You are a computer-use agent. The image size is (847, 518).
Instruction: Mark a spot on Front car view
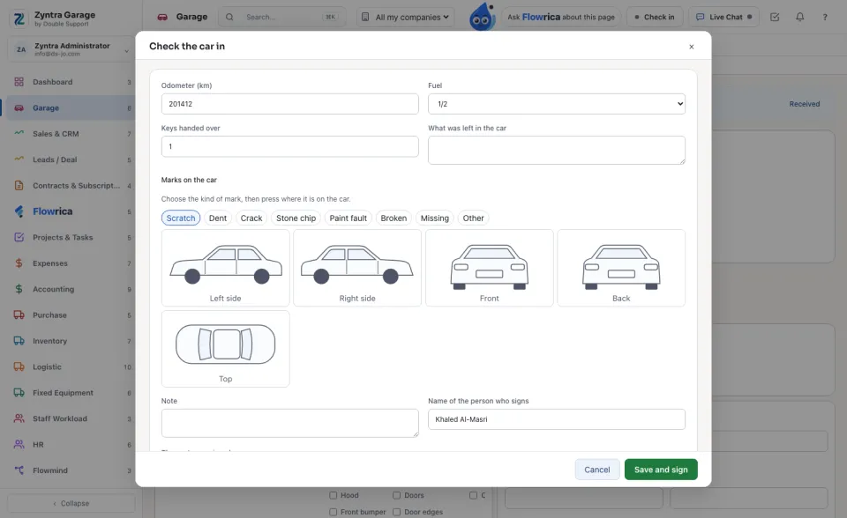click(x=490, y=268)
